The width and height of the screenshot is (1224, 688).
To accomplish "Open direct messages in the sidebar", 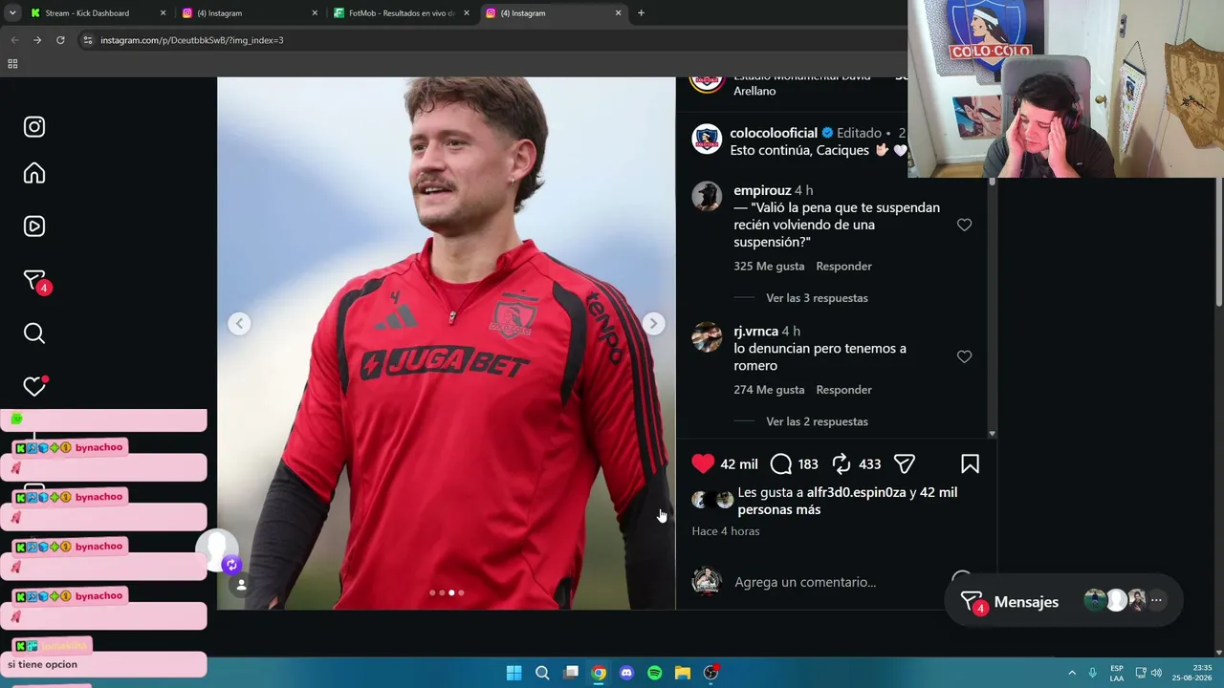I will (x=35, y=281).
